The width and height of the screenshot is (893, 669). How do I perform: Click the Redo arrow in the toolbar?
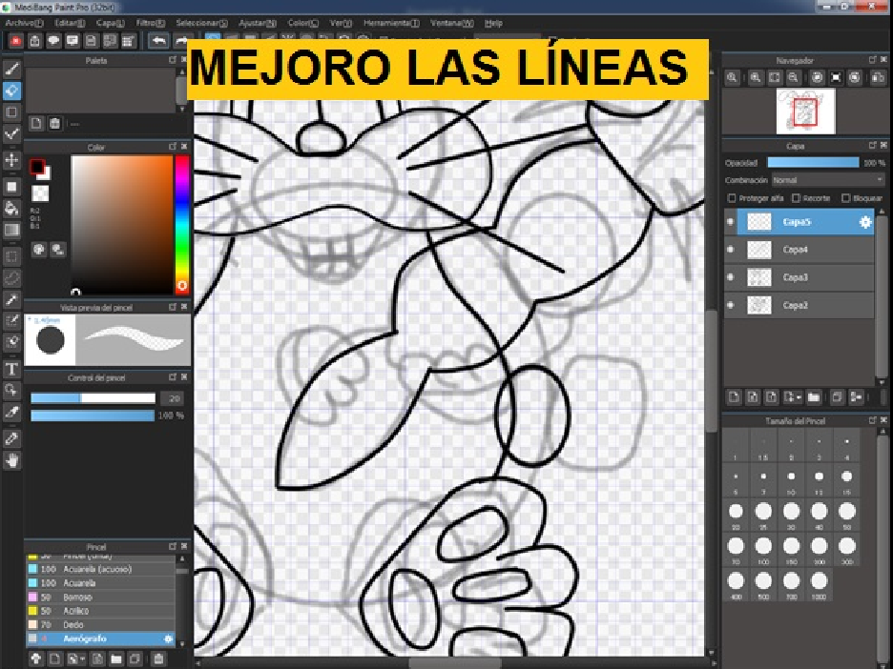[x=180, y=41]
